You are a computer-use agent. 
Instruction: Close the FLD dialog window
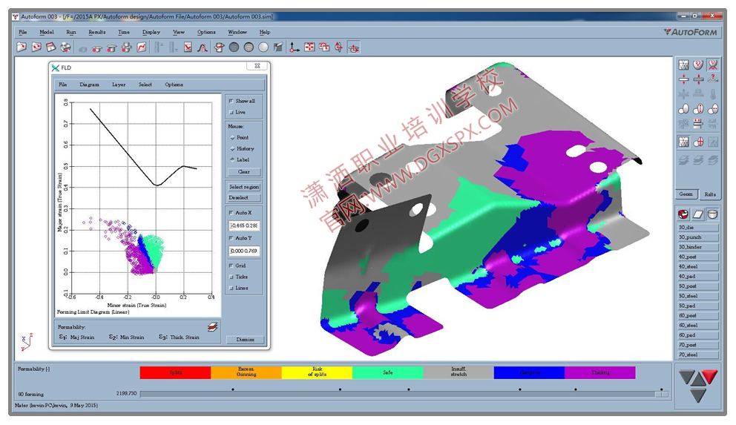(257, 66)
